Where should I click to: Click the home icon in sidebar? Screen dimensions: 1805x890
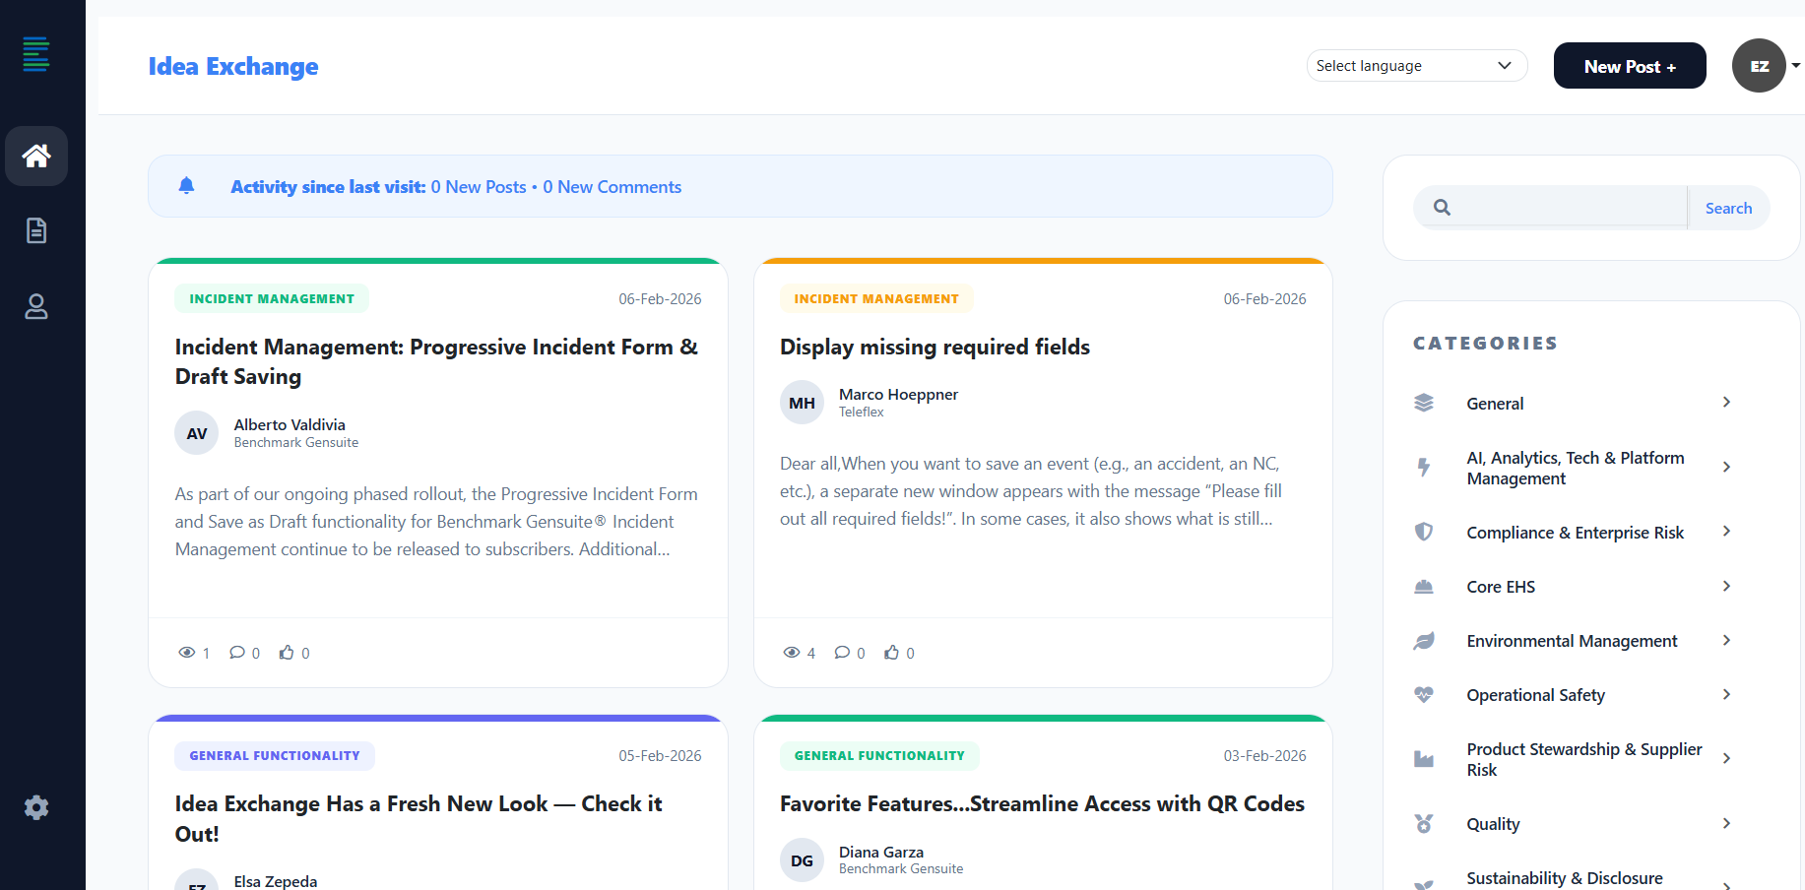point(36,156)
